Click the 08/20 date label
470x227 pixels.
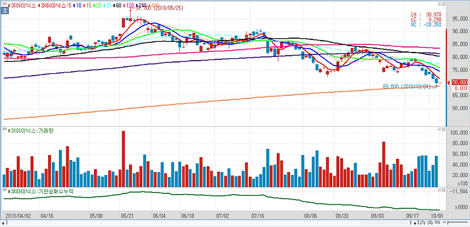(342, 215)
